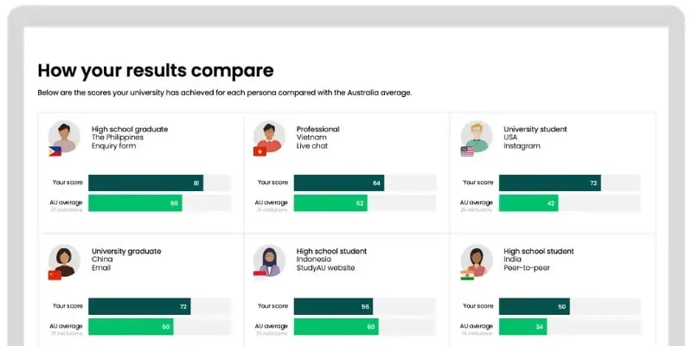Click the India AU average bar showing 34
692x346 pixels.
point(522,327)
